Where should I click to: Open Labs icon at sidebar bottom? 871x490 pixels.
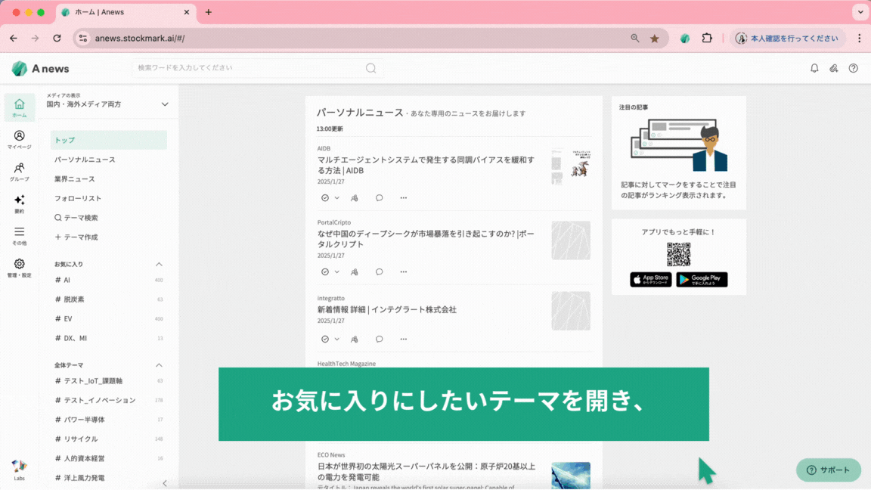pyautogui.click(x=20, y=470)
